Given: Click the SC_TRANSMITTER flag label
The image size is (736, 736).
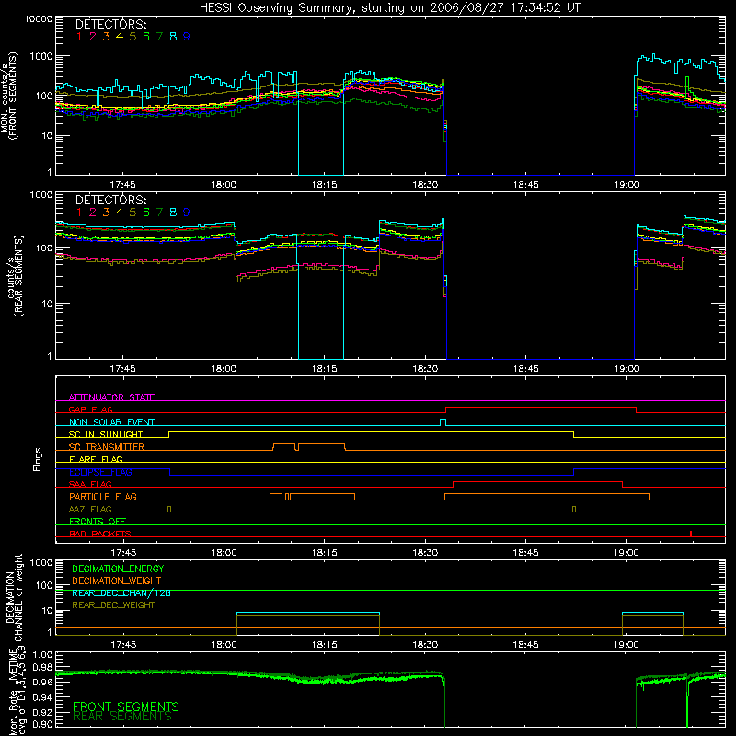Looking at the screenshot, I should tap(107, 447).
